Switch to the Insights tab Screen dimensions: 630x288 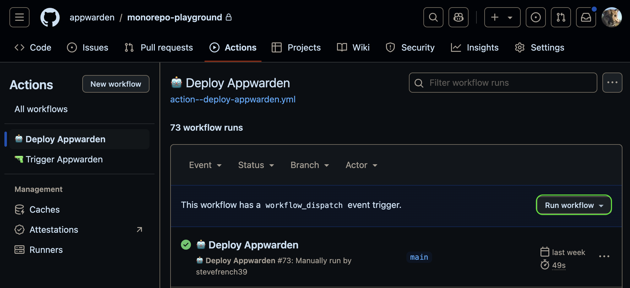pos(482,47)
